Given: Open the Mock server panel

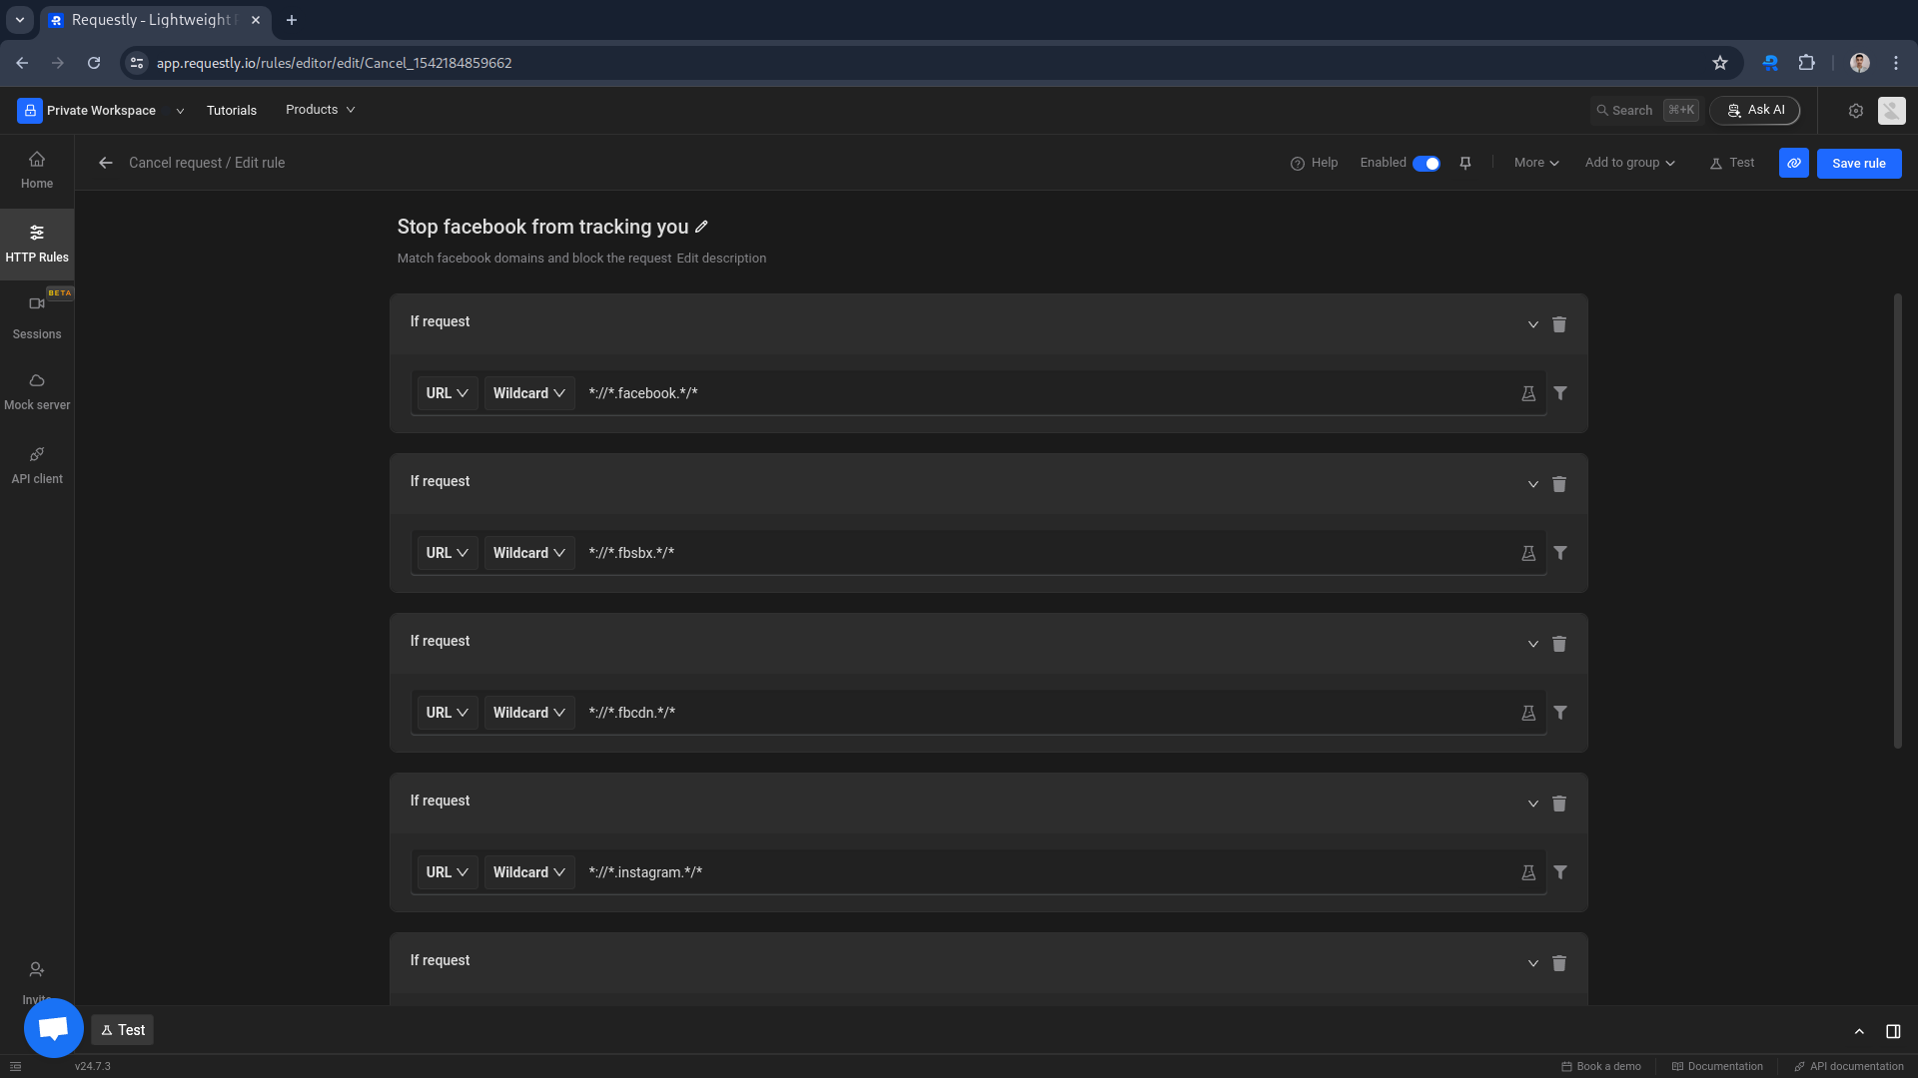Looking at the screenshot, I should 36,389.
